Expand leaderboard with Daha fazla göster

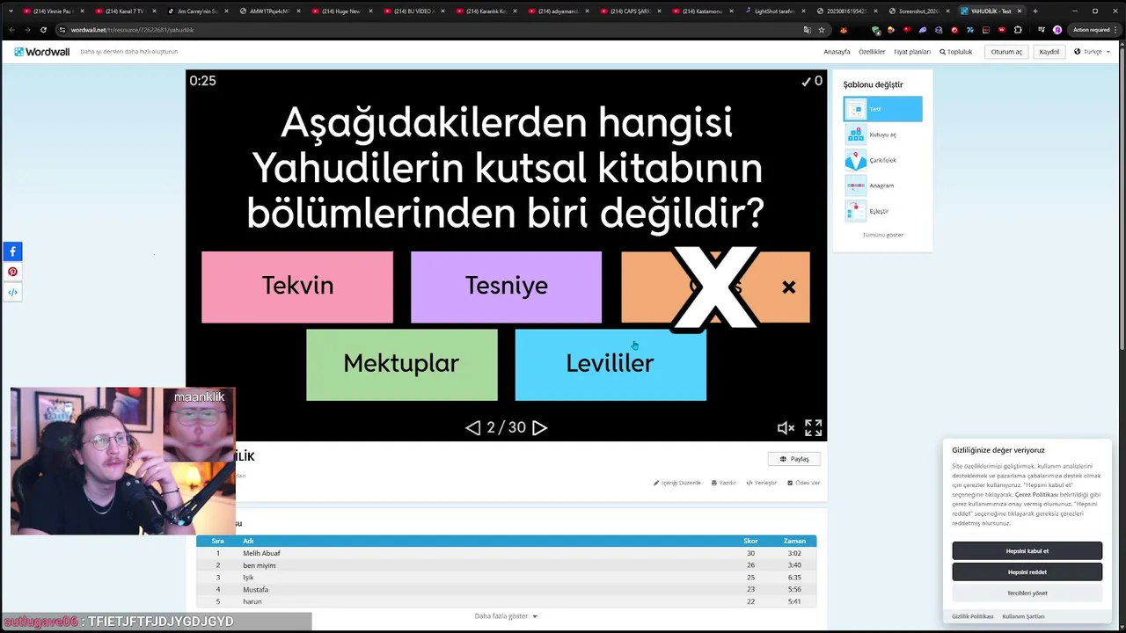pos(506,616)
